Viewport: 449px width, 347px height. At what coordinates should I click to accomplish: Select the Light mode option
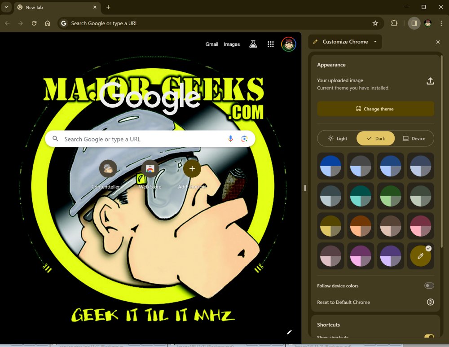(337, 139)
